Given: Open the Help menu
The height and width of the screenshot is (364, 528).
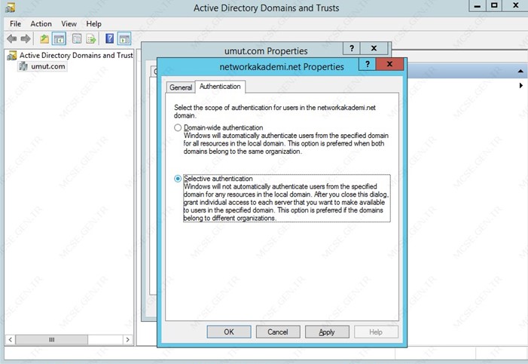Looking at the screenshot, I should (x=93, y=24).
